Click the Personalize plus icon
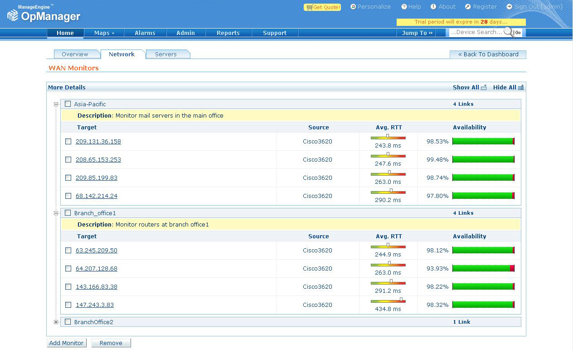 click(353, 7)
